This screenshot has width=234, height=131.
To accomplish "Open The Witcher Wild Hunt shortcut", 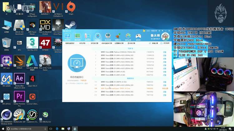I will (58, 45).
